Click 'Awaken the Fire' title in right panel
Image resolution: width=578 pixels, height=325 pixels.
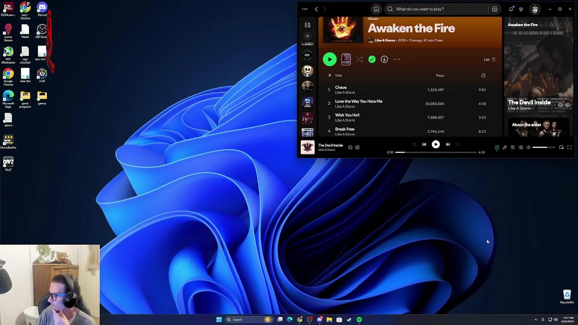(522, 25)
